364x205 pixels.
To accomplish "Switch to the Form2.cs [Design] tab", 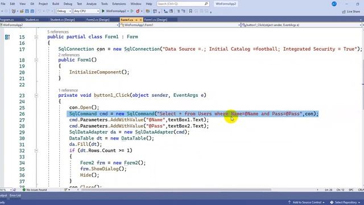I will (98, 20).
